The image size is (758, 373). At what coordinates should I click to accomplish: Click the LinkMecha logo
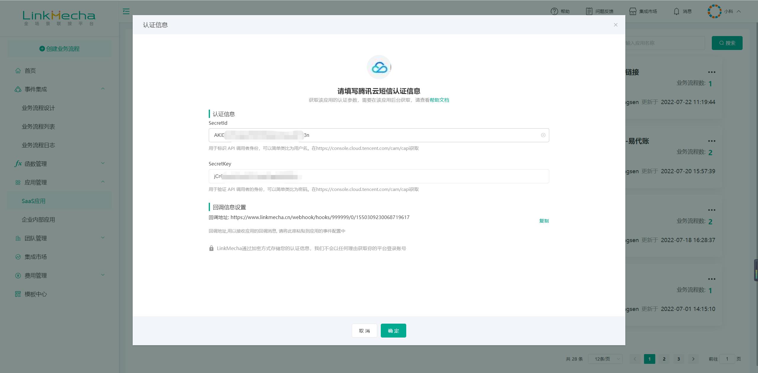coord(59,18)
